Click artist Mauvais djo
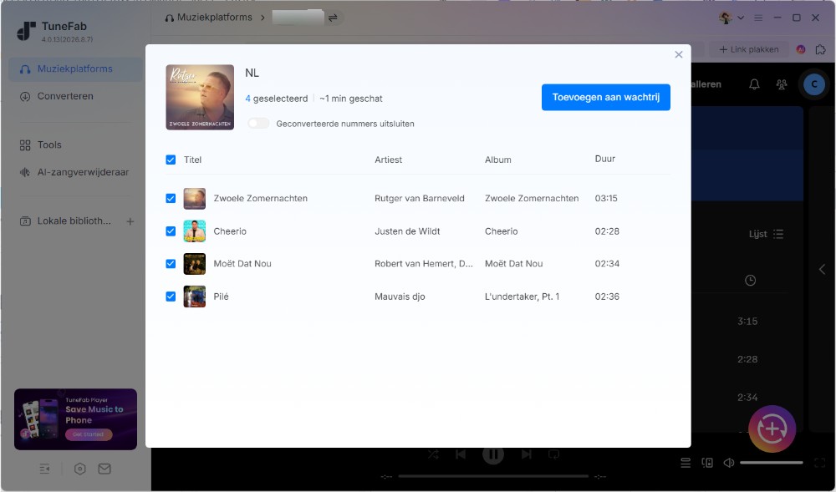 [400, 297]
